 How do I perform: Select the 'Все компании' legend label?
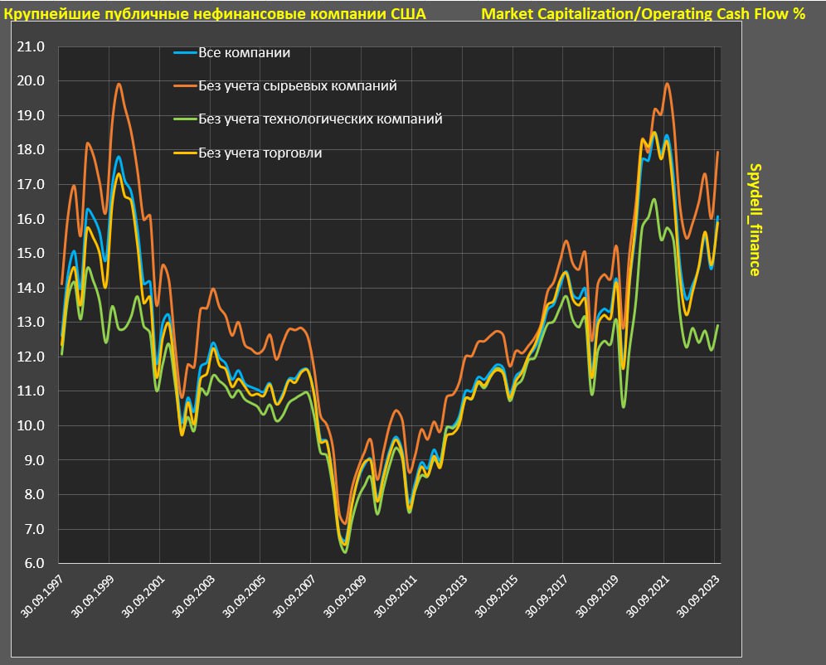coord(244,53)
